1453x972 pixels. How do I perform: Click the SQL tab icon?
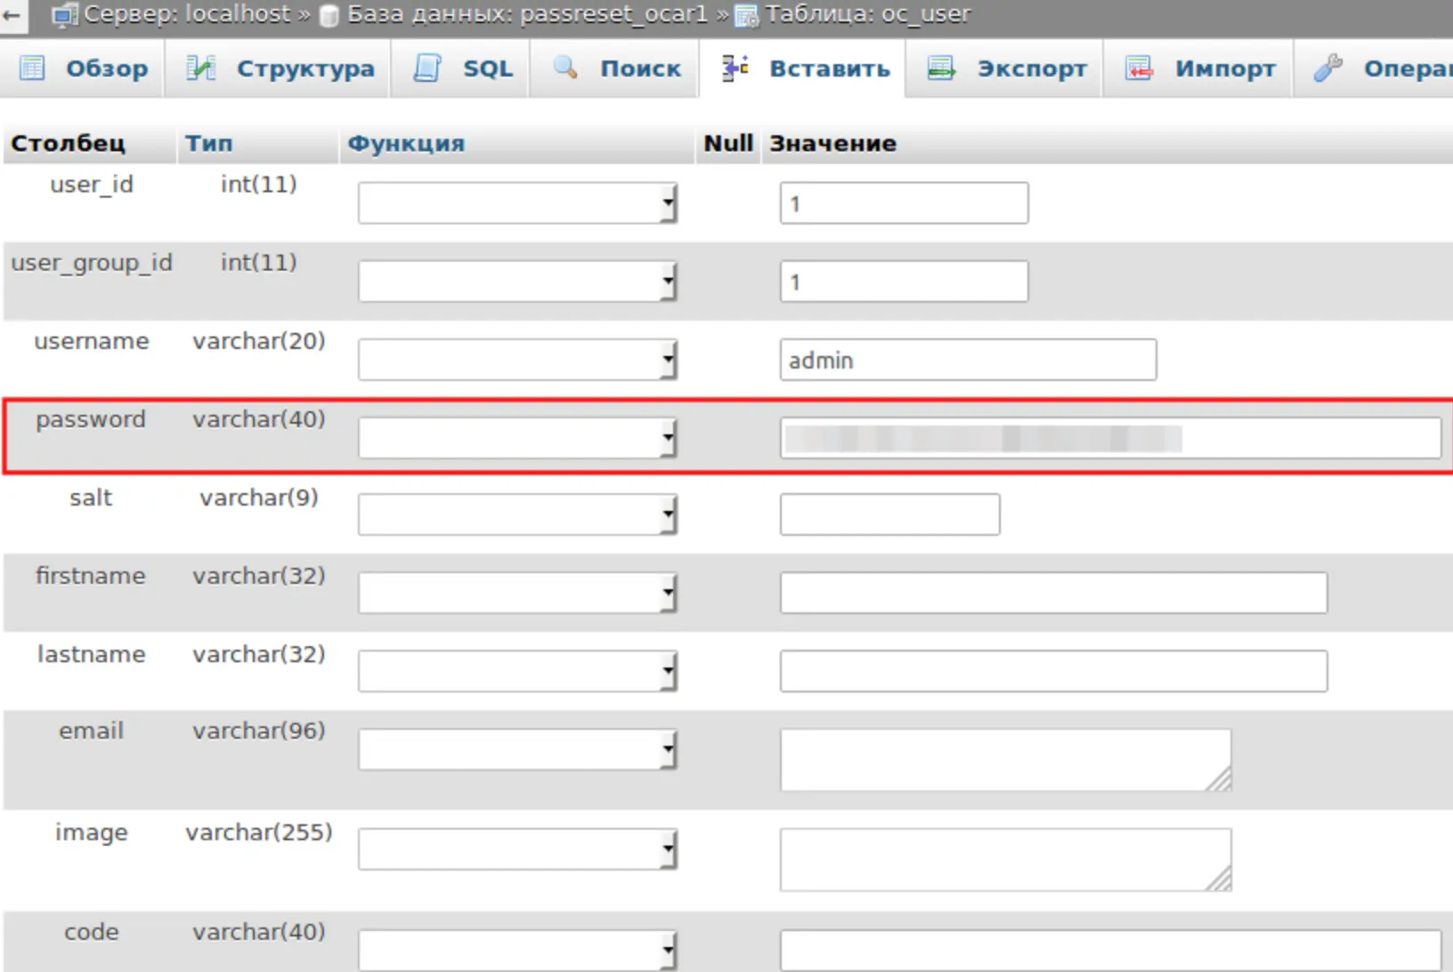tap(427, 68)
